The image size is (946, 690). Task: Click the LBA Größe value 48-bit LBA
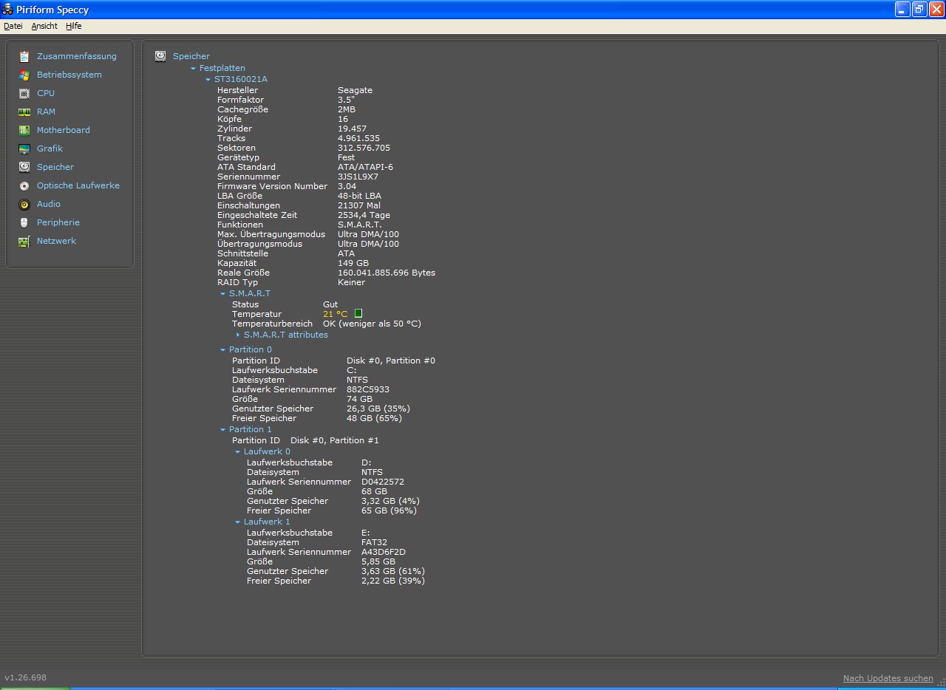[359, 196]
